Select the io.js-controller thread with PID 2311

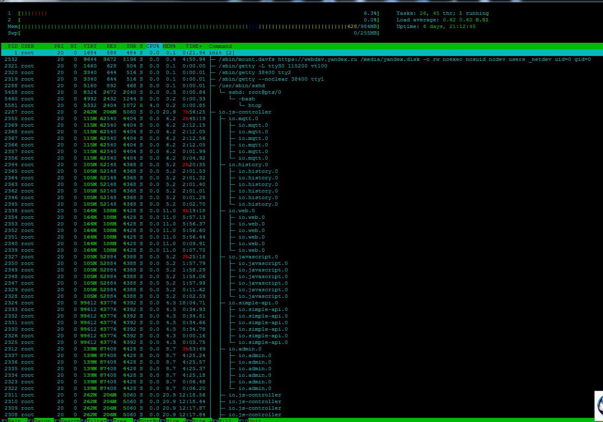301,395
